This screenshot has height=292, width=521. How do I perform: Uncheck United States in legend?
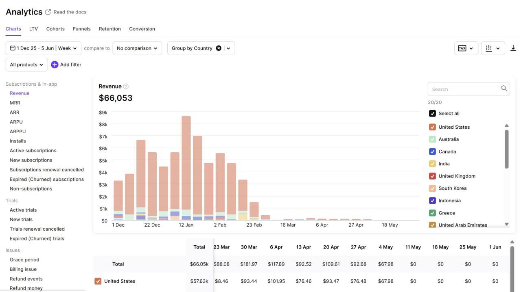click(432, 127)
